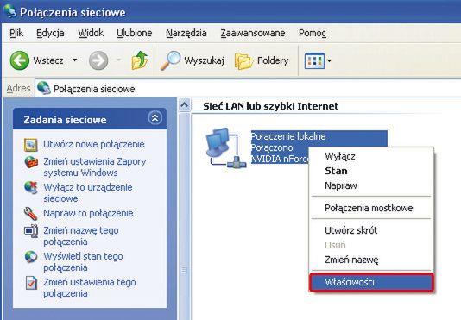The image size is (461, 320).
Task: Click the address bar network icon
Action: tap(44, 88)
